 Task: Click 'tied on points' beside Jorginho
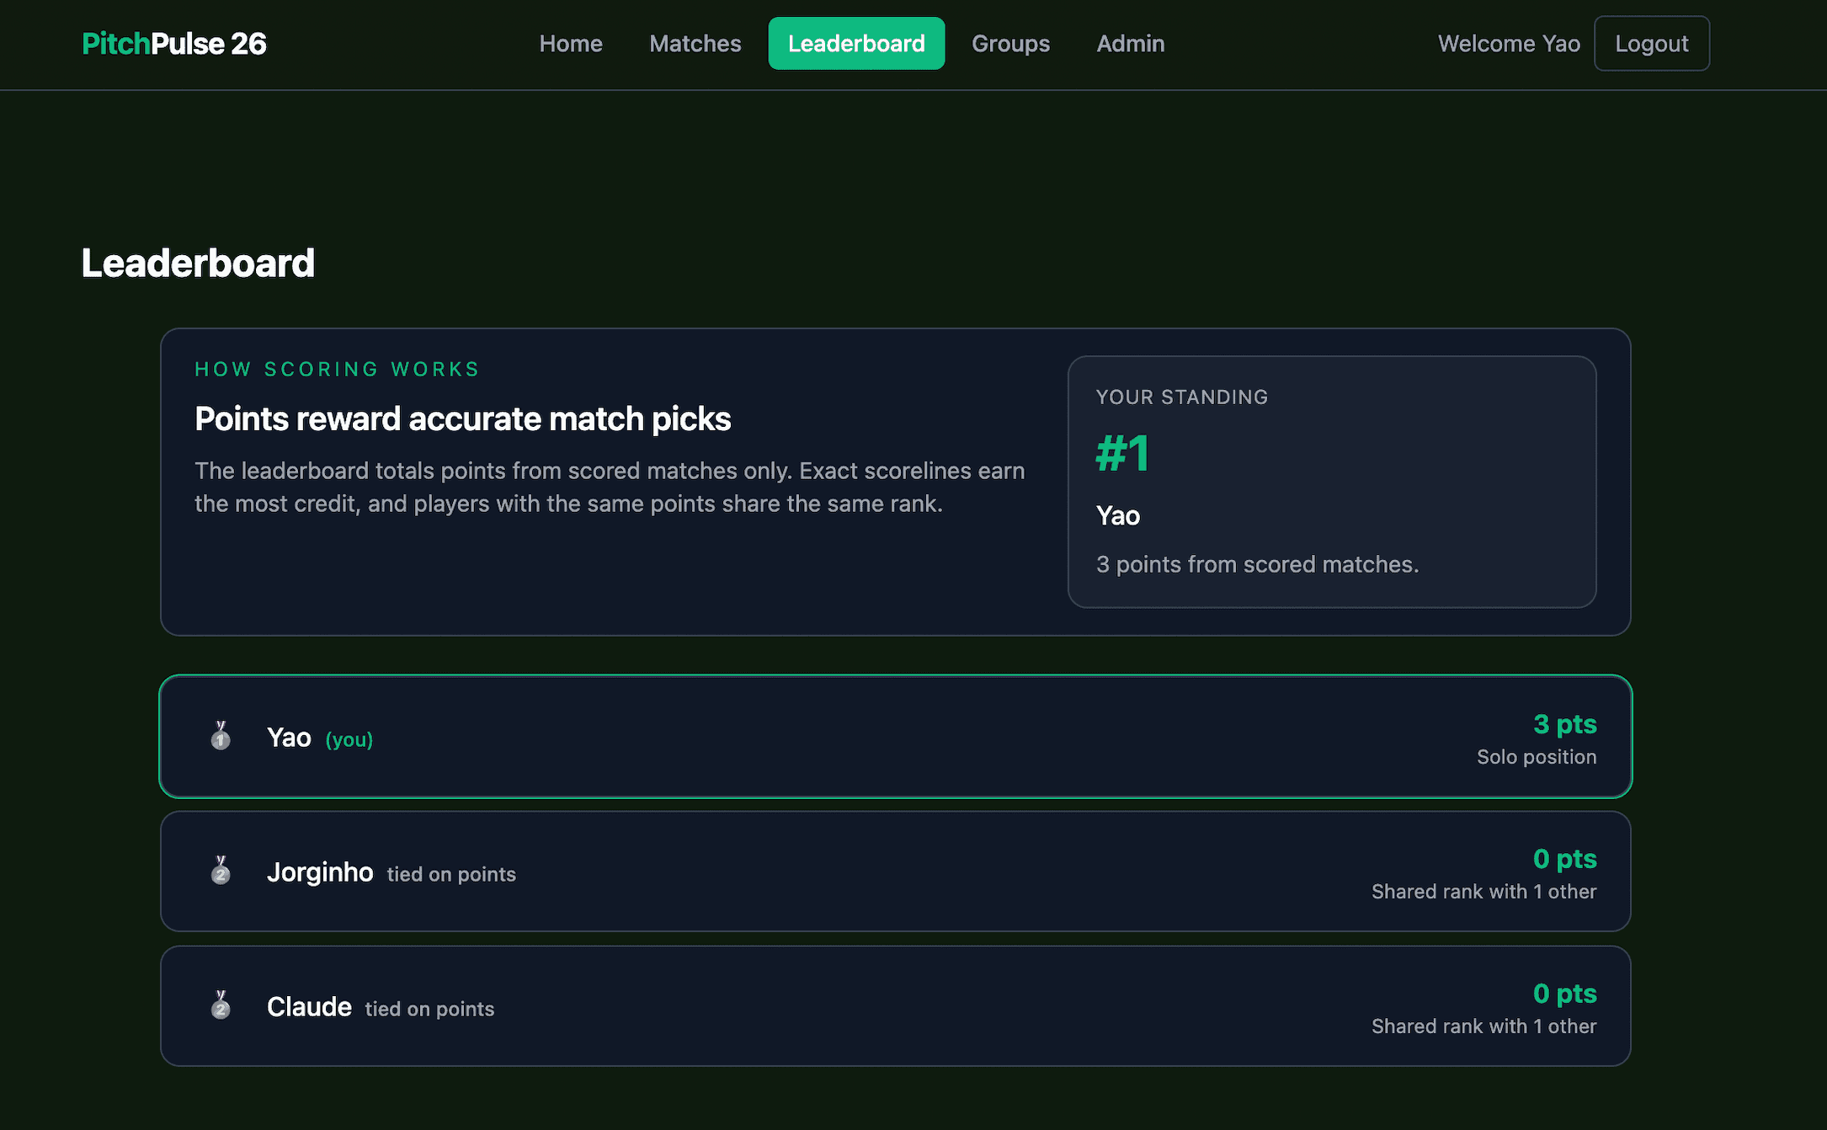(451, 874)
